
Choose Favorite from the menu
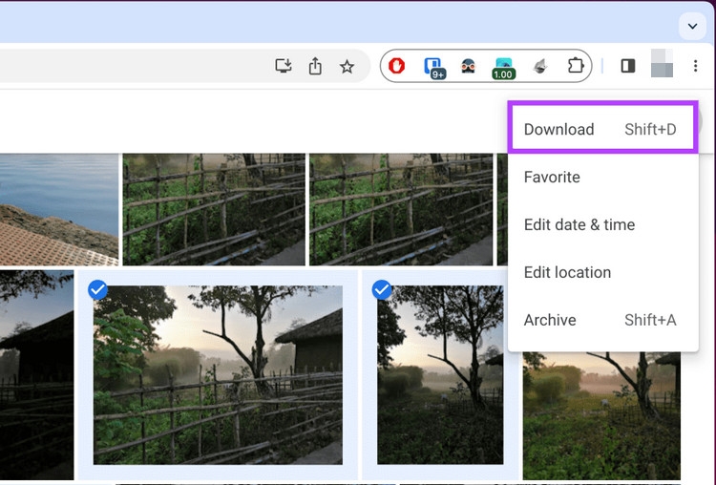coord(602,178)
